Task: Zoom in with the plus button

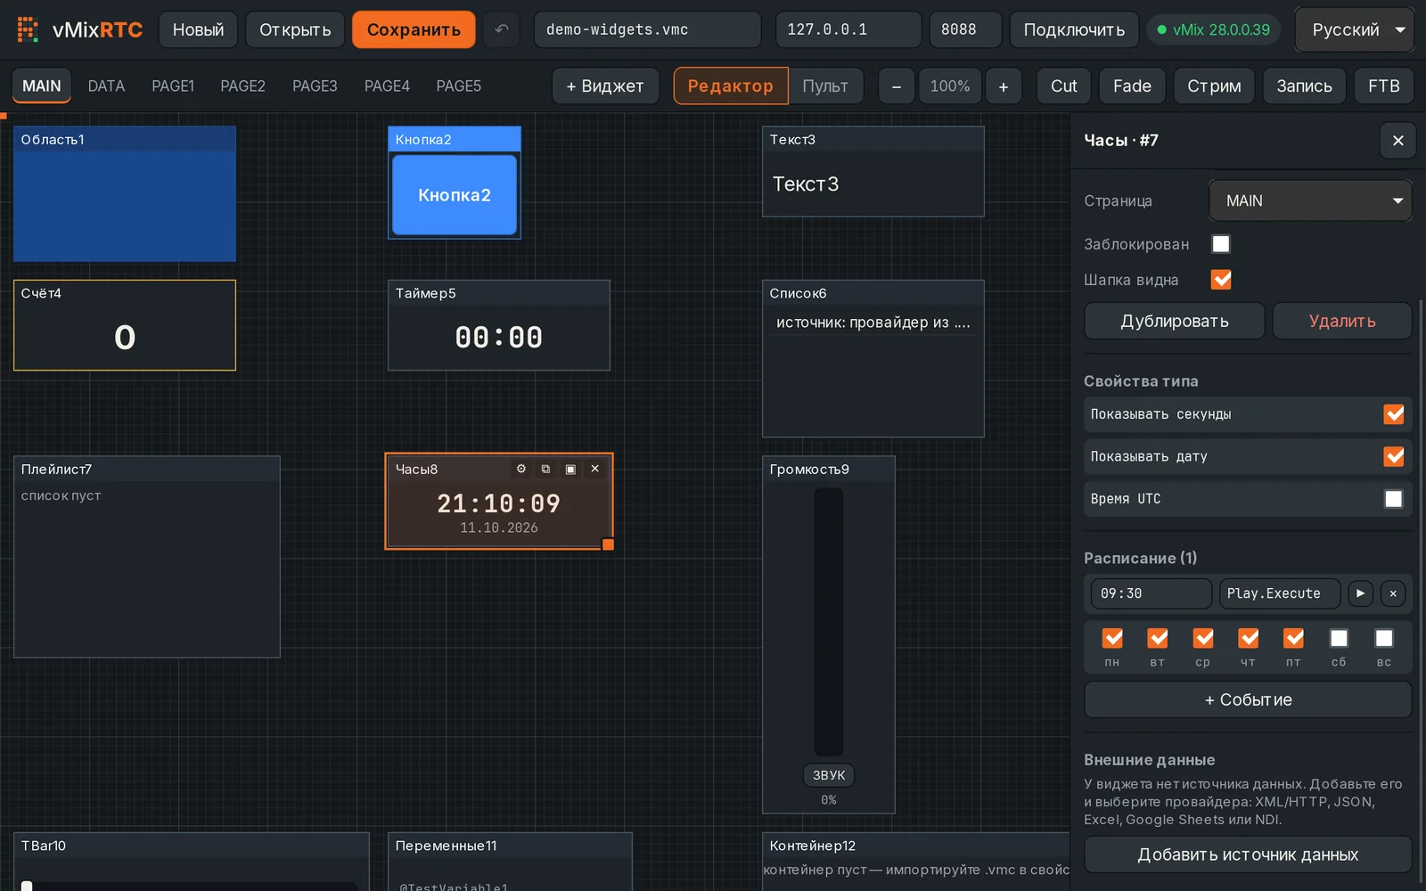Action: click(x=1004, y=86)
